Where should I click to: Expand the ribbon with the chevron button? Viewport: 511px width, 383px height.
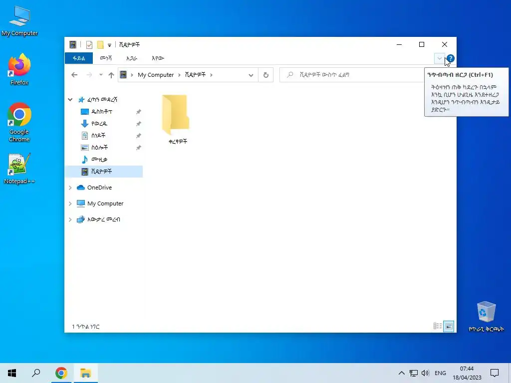(x=439, y=59)
